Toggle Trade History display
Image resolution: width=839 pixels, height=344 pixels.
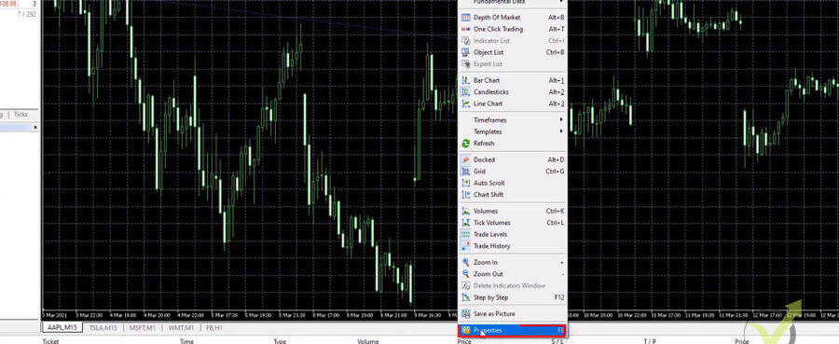click(513, 246)
